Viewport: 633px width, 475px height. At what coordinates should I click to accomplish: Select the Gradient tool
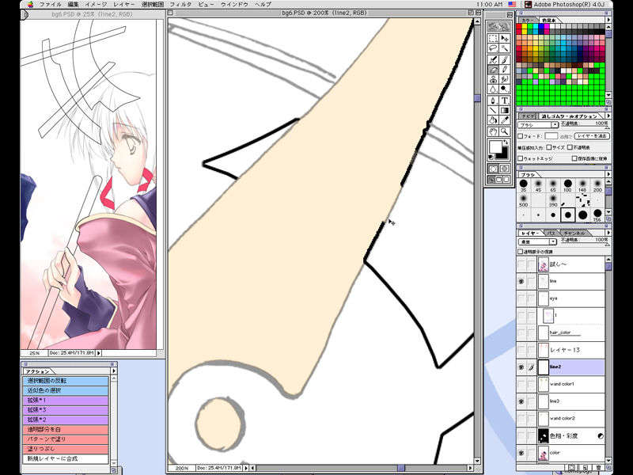coord(505,110)
